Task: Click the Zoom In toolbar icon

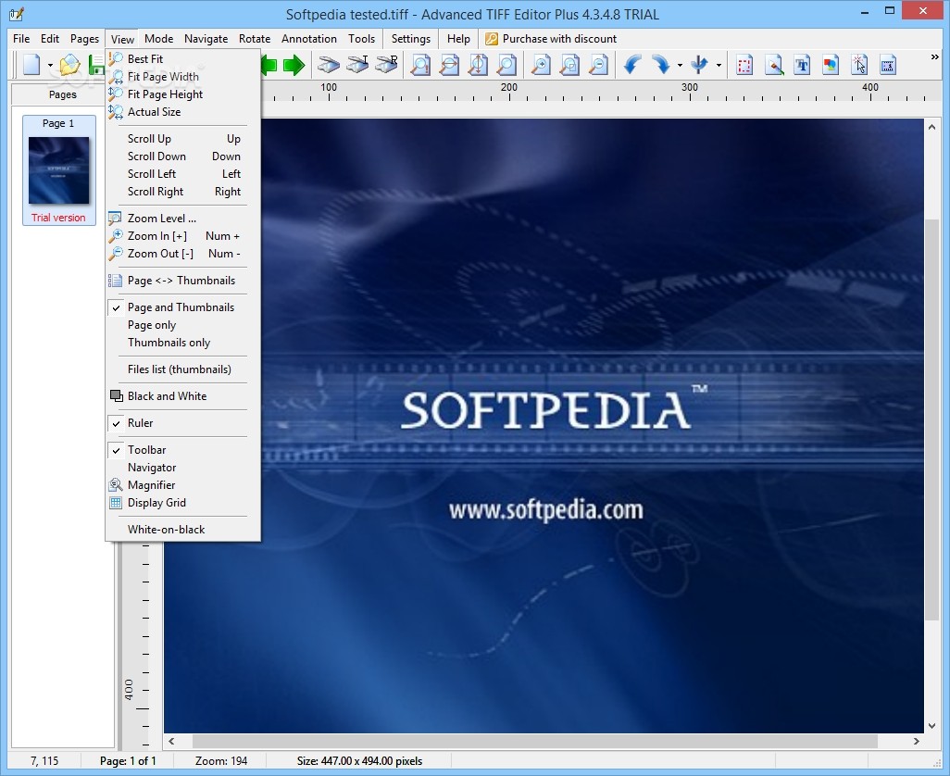Action: (x=541, y=64)
